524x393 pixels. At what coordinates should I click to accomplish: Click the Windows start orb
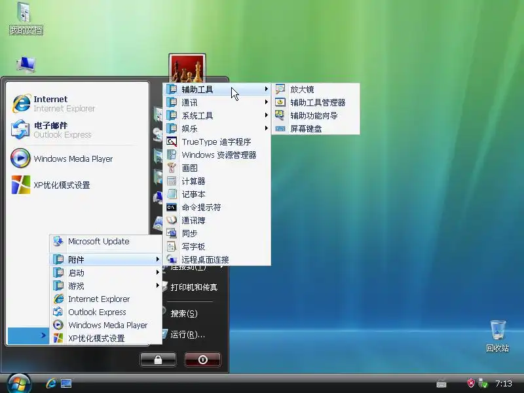19,384
